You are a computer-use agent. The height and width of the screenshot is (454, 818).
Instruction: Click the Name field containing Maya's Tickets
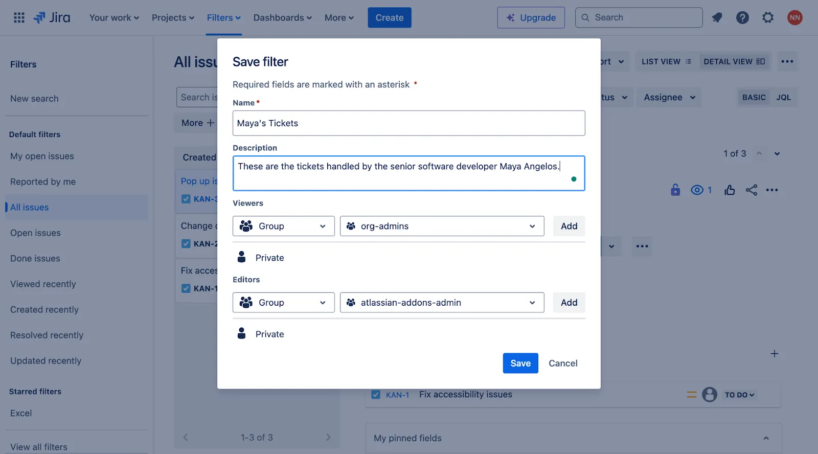tap(409, 123)
